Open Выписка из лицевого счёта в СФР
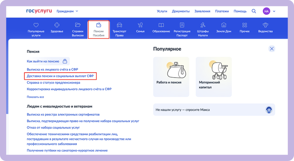294x161 pixels. 52,69
